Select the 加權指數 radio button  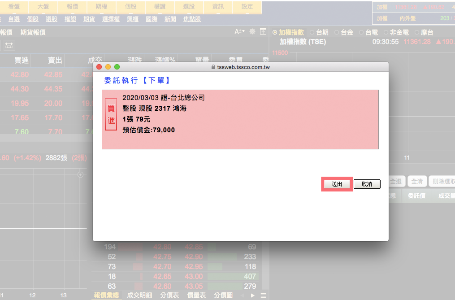[274, 32]
